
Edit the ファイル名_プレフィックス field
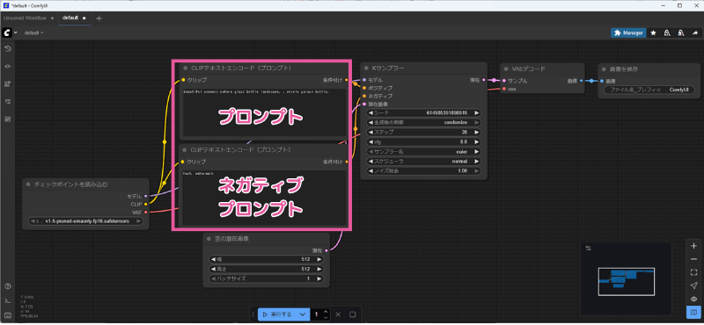[649, 90]
